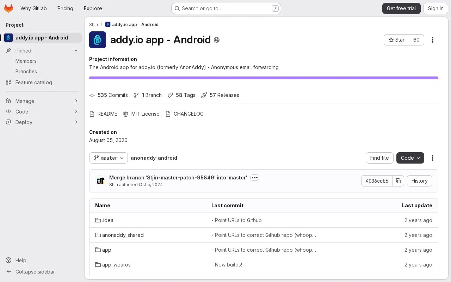Open Branches in the sidebar
This screenshot has height=282, width=451.
tap(42, 72)
